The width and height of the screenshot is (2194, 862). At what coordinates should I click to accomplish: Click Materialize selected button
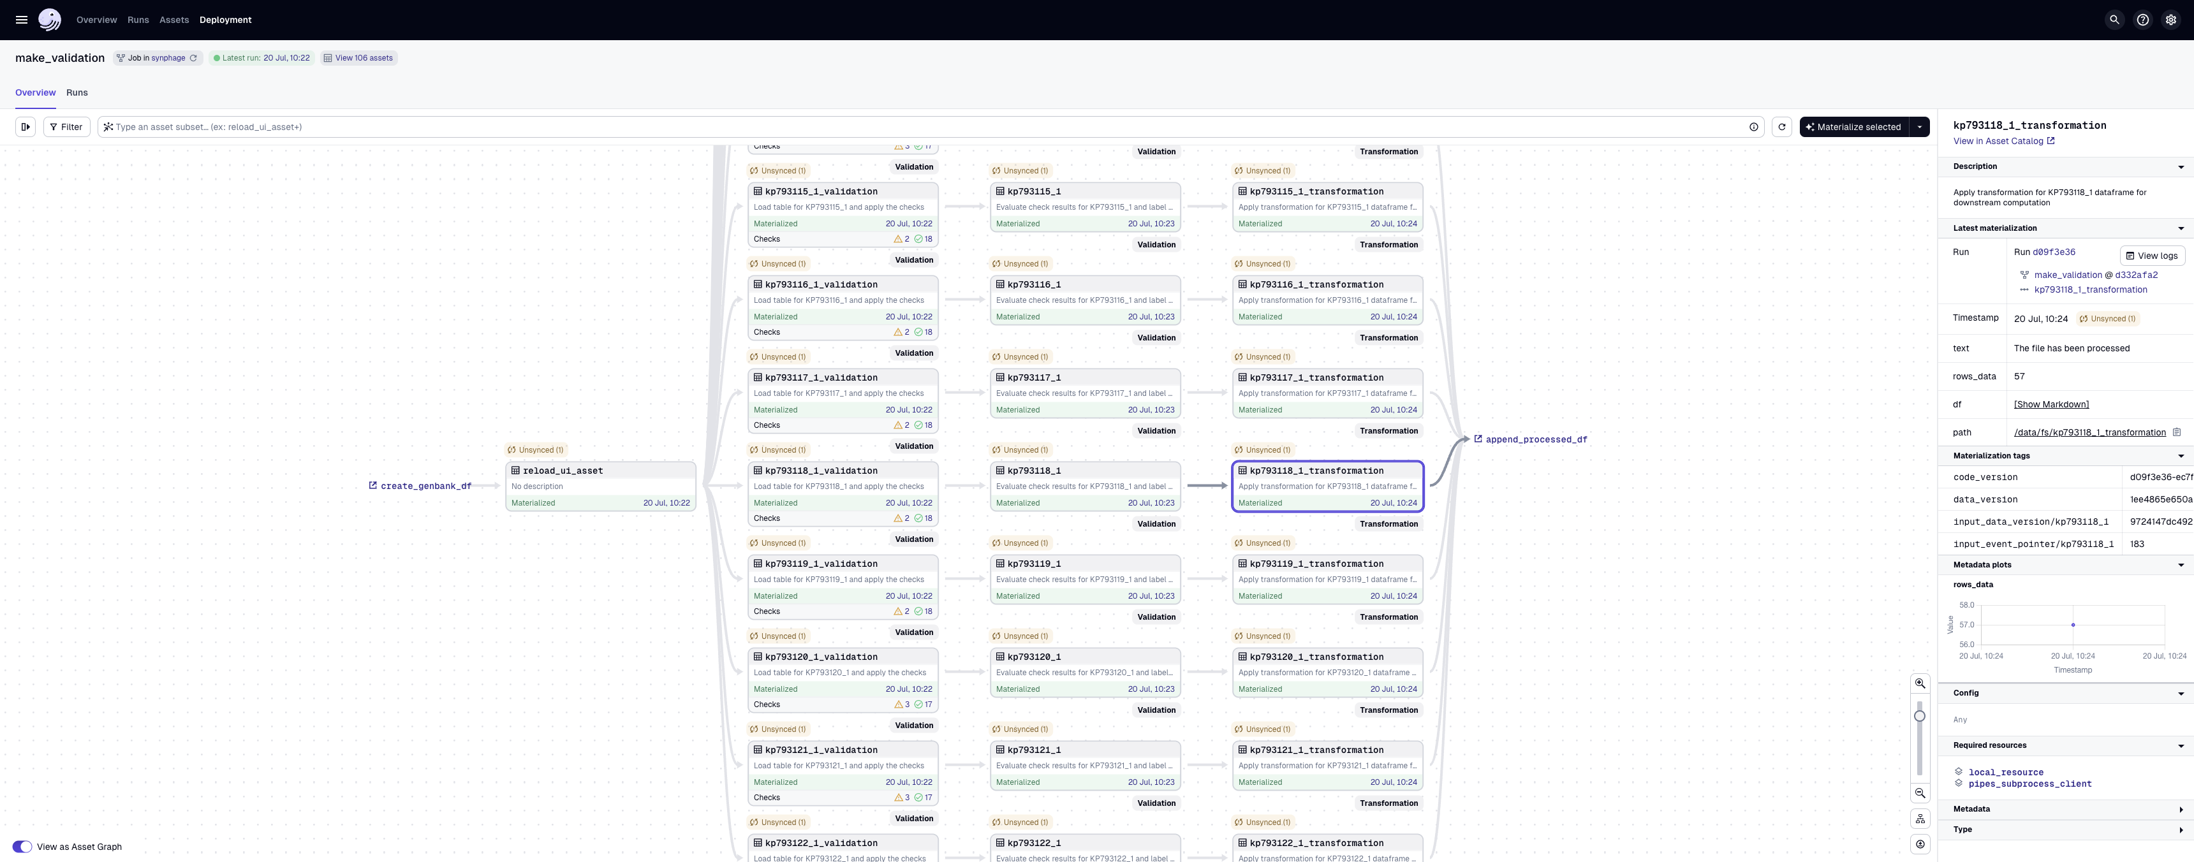[x=1854, y=128]
